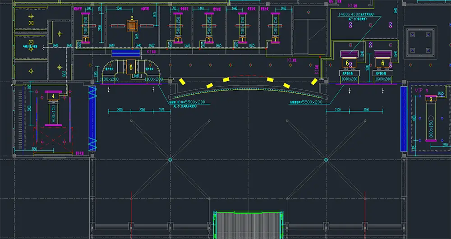Click the square panel with four small squares
451x239 pixels.
(420, 42)
